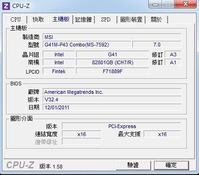Click the 連結寬度 label

pos(46,134)
